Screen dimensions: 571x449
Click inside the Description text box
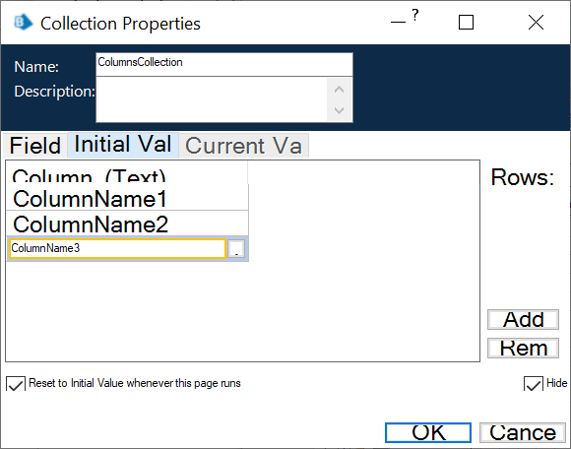tap(212, 99)
